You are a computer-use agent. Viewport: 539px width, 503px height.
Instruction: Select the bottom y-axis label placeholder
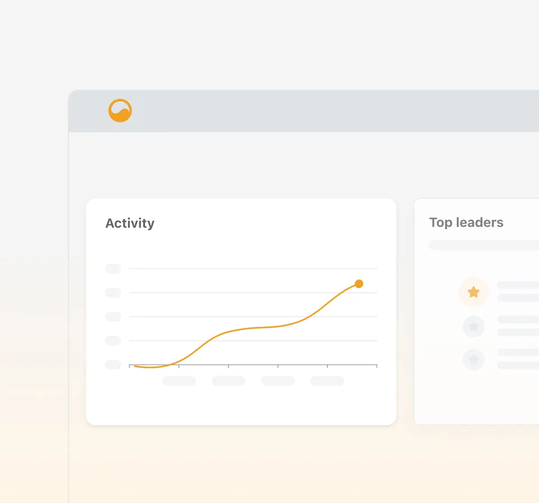point(113,365)
